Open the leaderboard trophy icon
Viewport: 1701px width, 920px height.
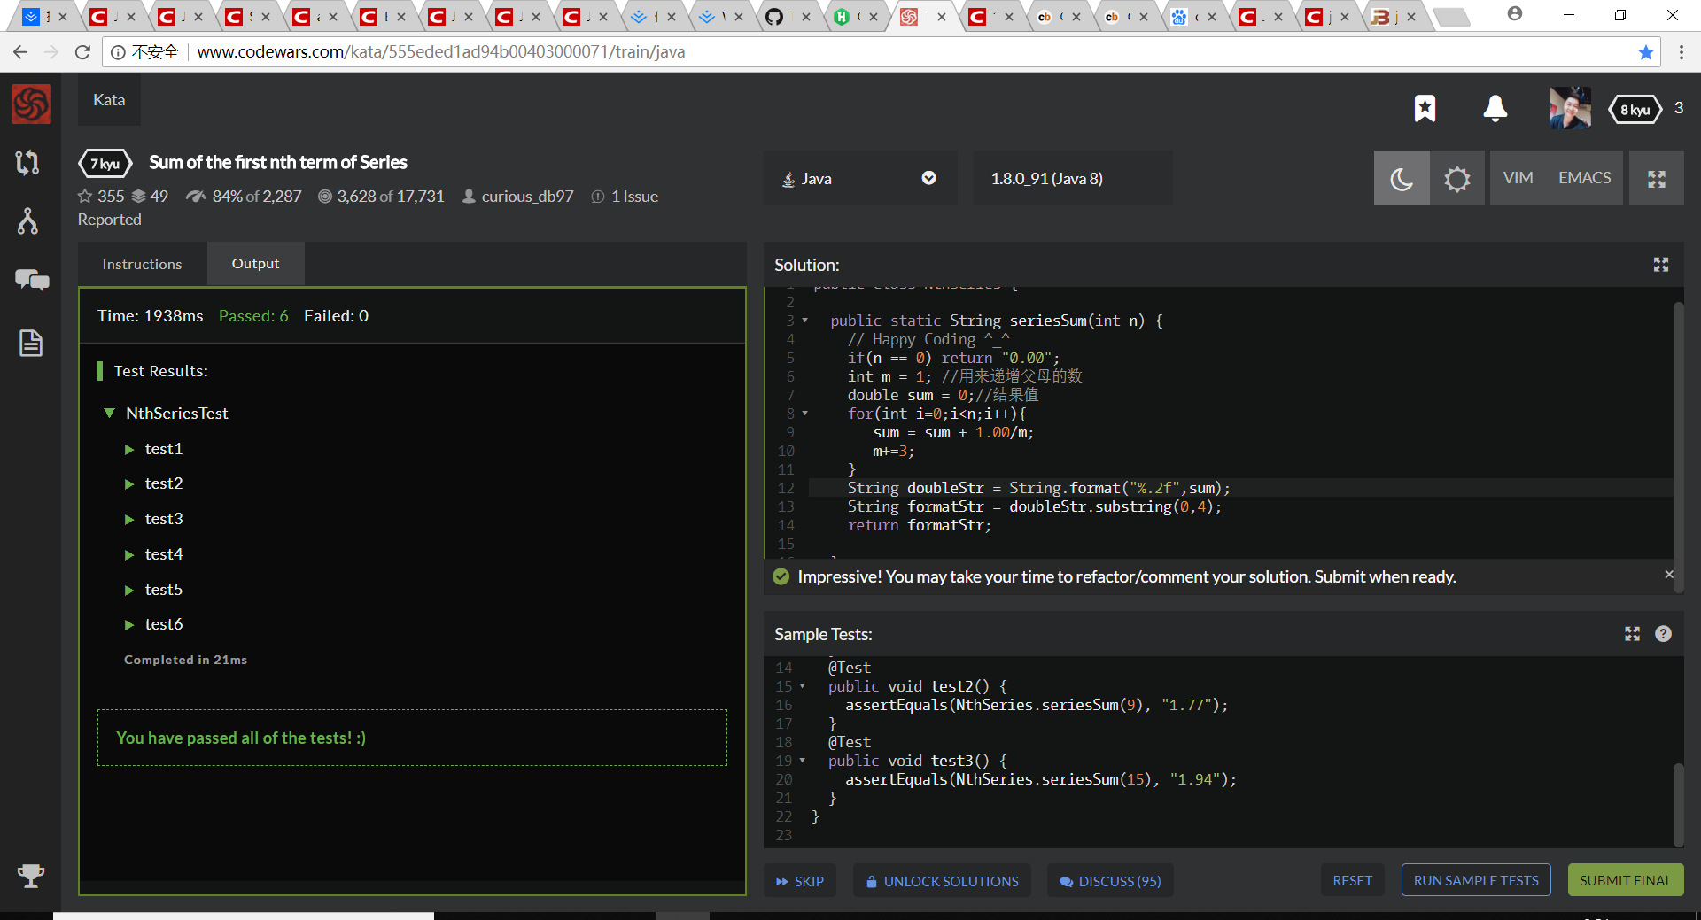(31, 876)
